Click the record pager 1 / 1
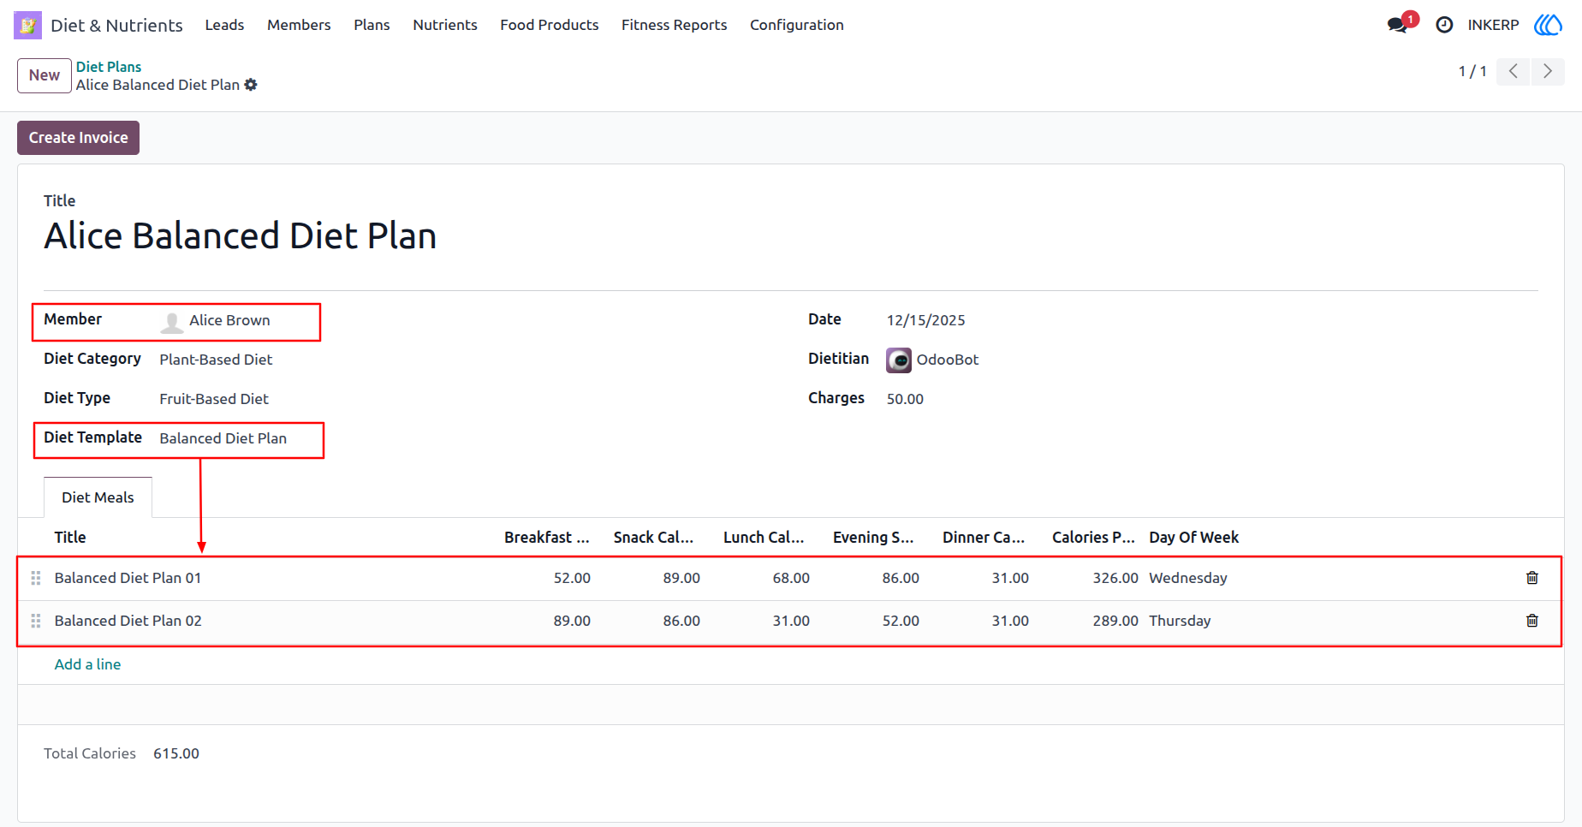 click(1472, 71)
